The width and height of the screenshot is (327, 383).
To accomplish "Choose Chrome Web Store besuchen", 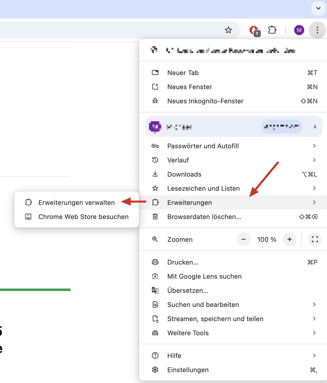I will point(83,217).
